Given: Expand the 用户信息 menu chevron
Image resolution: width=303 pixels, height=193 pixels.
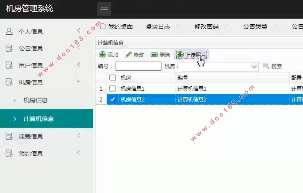Looking at the screenshot, I should point(79,64).
